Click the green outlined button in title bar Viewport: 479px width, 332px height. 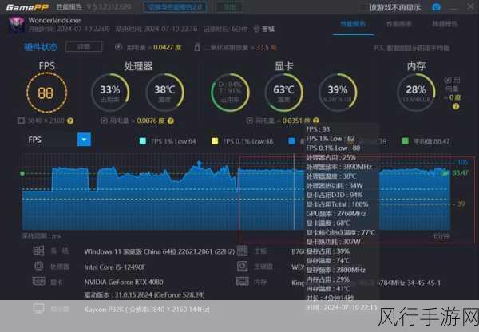coord(229,7)
